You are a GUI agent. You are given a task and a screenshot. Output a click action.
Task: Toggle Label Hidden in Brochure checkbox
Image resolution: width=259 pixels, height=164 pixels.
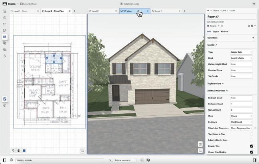251,140
